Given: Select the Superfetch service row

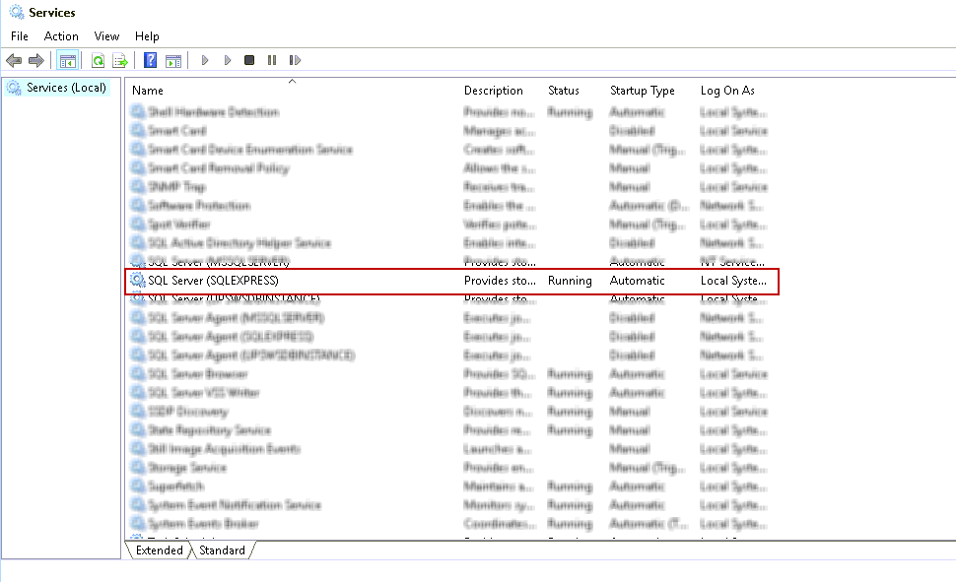Looking at the screenshot, I should pos(448,486).
